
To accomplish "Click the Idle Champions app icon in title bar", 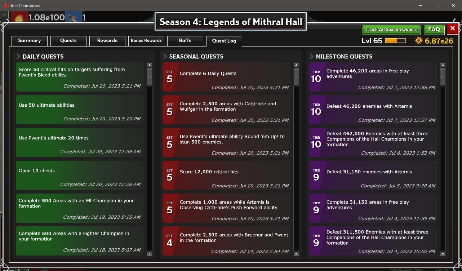I will [6, 5].
